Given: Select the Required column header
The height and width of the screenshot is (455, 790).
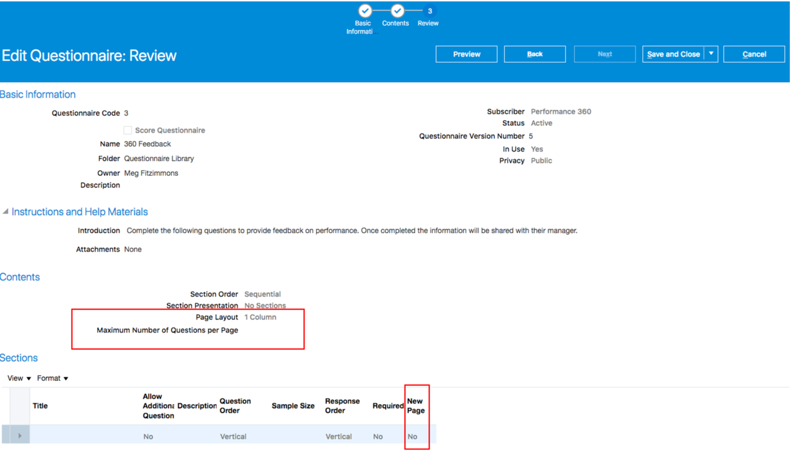Looking at the screenshot, I should click(388, 406).
